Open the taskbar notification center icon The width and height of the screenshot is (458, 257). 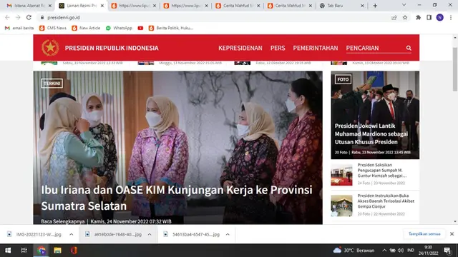[x=447, y=251]
